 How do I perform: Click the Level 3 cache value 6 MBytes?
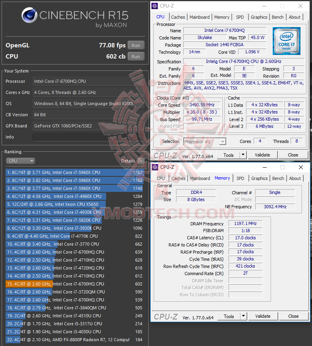[x=264, y=126]
